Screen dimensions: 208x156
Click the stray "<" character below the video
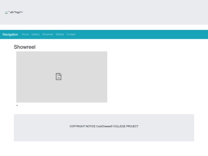click(x=17, y=106)
